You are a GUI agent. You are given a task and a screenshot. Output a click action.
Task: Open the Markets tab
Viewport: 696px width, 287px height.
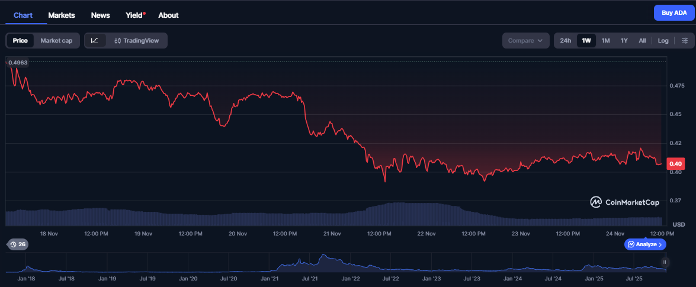(x=62, y=15)
